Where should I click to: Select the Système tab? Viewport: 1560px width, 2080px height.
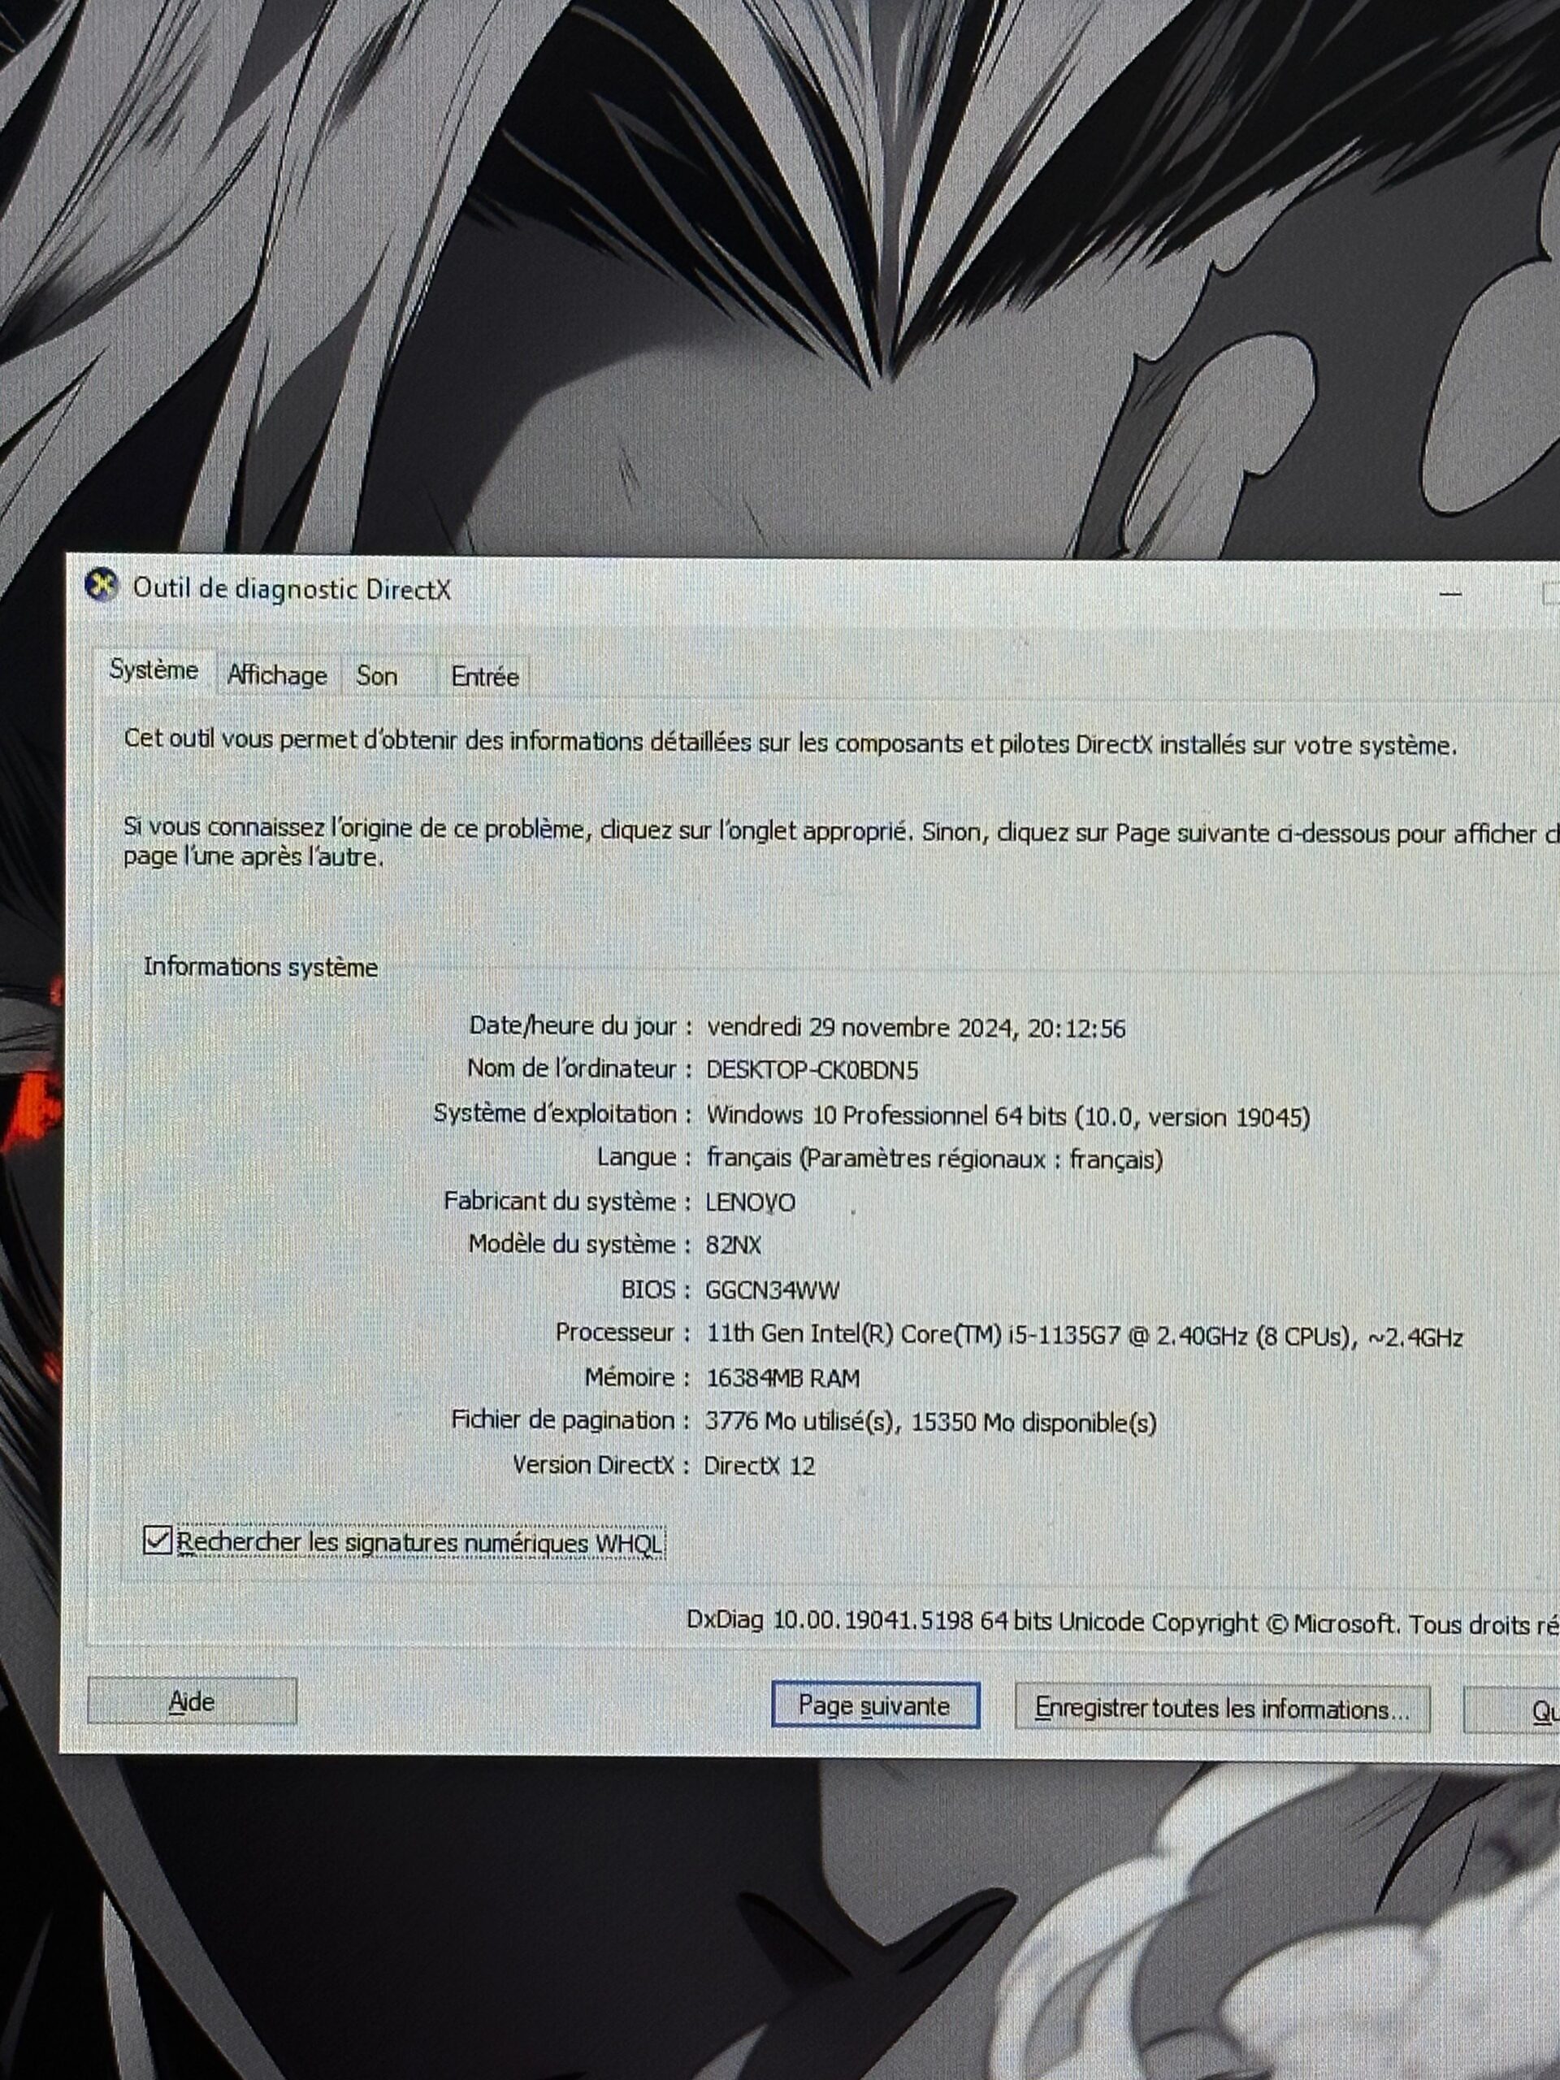point(154,670)
